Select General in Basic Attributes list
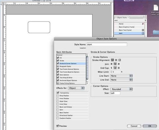The width and height of the screenshot is (159, 130). coord(71,55)
